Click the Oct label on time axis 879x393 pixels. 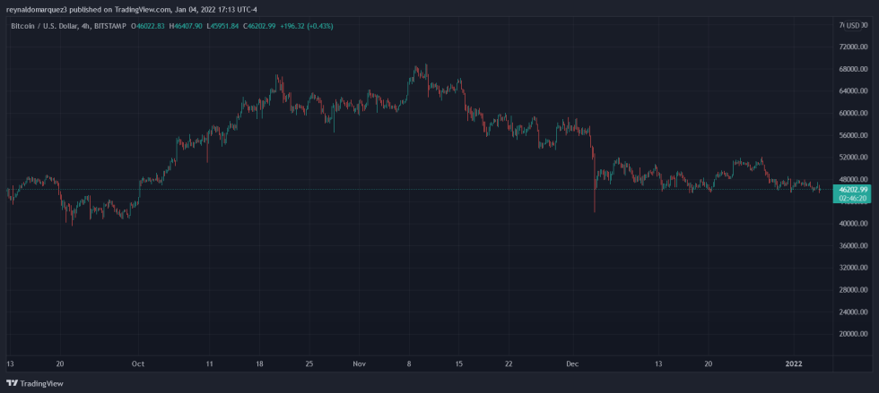pyautogui.click(x=137, y=364)
